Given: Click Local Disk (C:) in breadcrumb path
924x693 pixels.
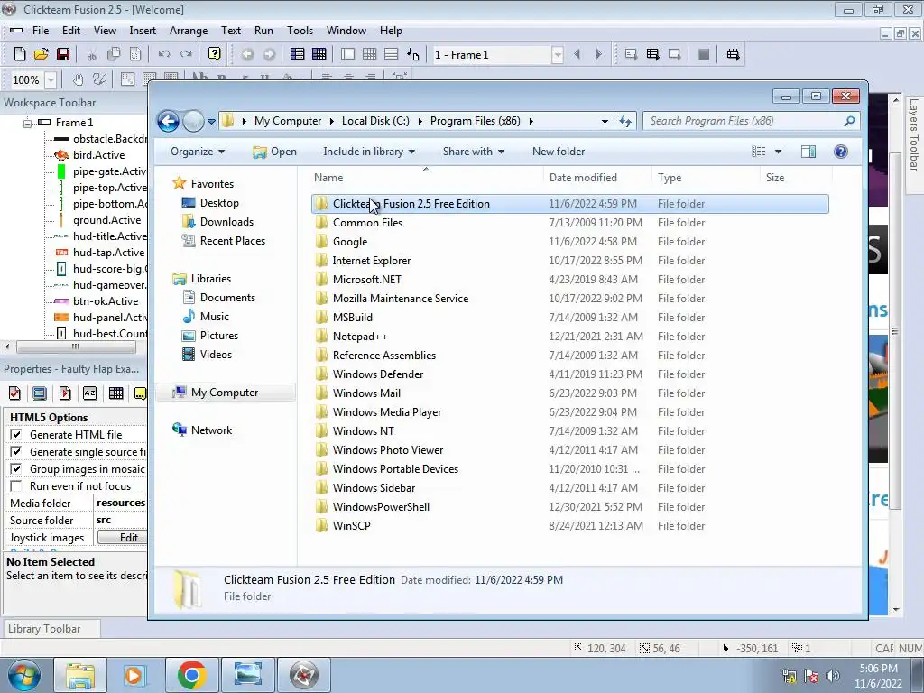Looking at the screenshot, I should coord(375,121).
